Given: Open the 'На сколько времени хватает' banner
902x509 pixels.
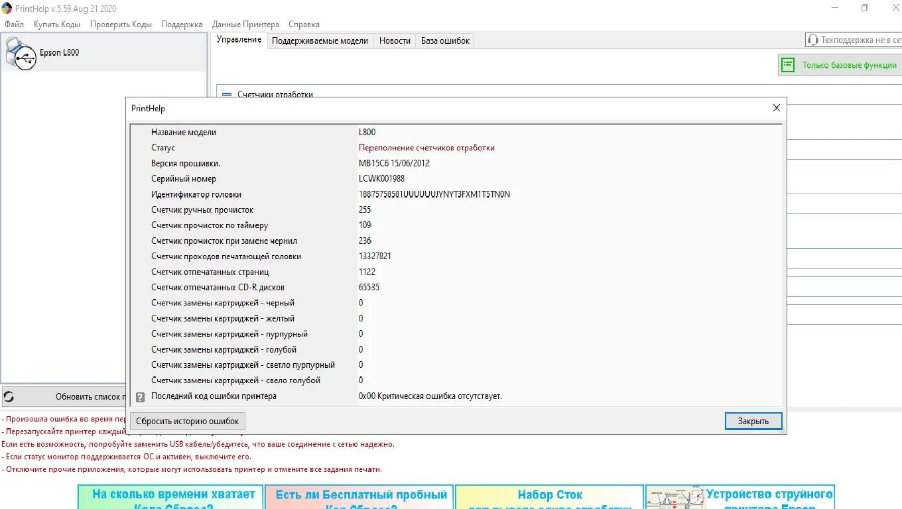Looking at the screenshot, I should click(170, 497).
